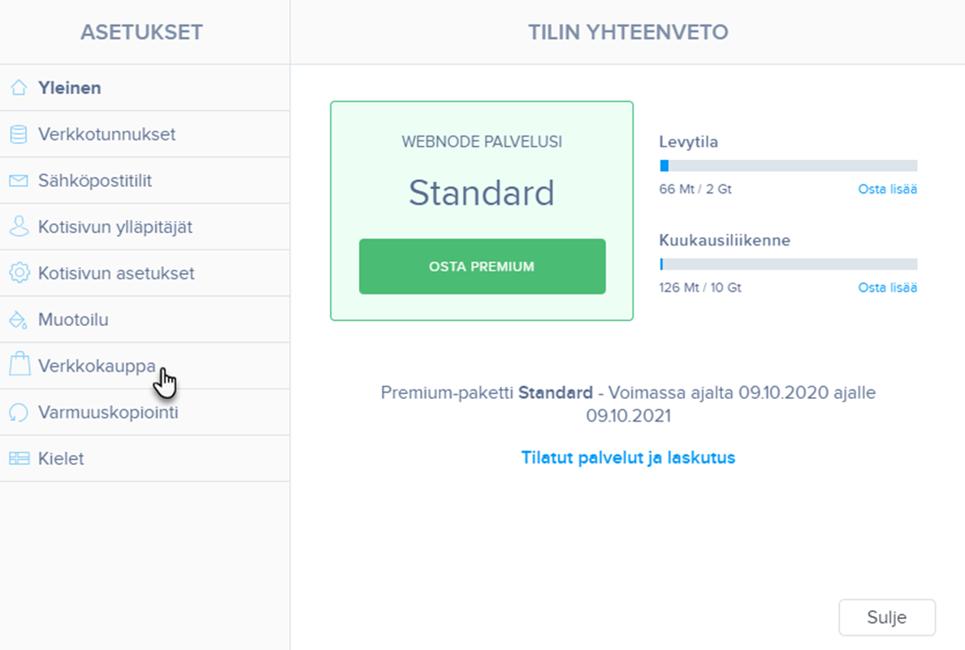Click the circular arrow Varmuuskopiointi icon
This screenshot has width=965, height=650.
pos(19,413)
